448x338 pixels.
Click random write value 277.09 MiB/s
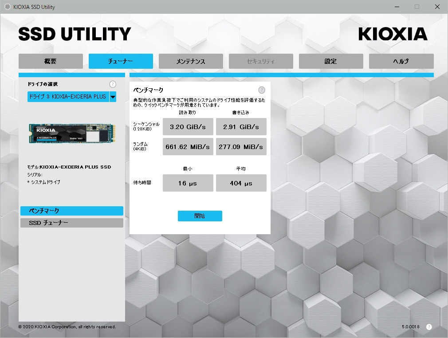click(x=241, y=146)
